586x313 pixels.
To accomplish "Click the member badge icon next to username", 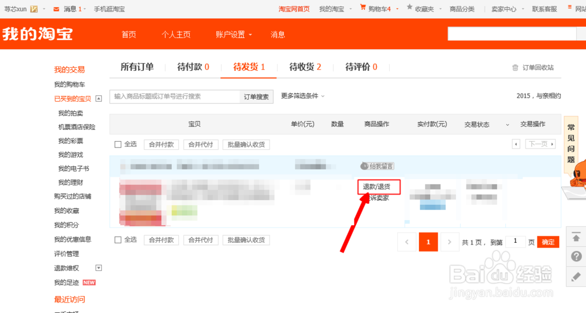I will click(x=34, y=9).
